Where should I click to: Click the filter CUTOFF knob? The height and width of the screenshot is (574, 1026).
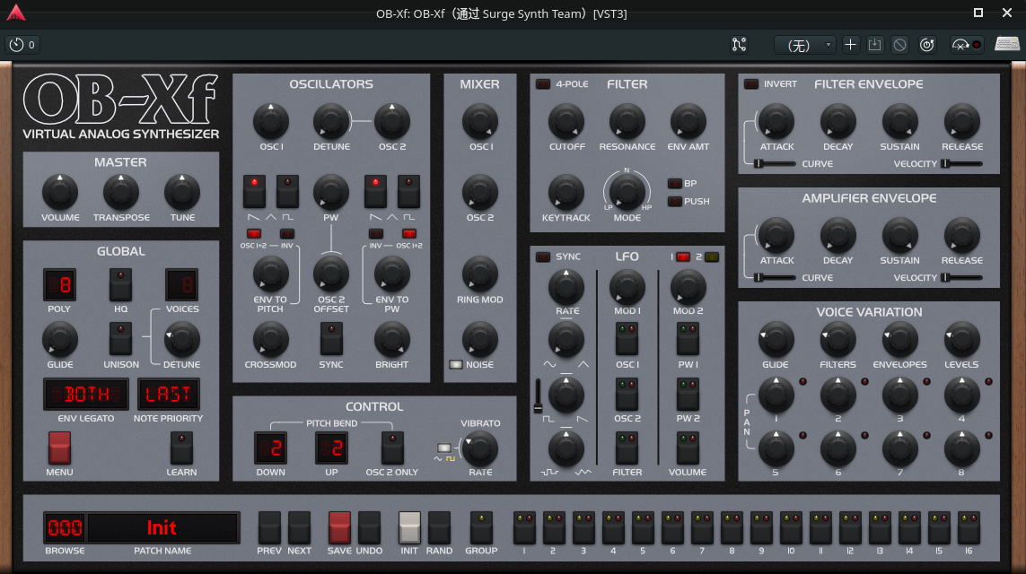tap(566, 122)
